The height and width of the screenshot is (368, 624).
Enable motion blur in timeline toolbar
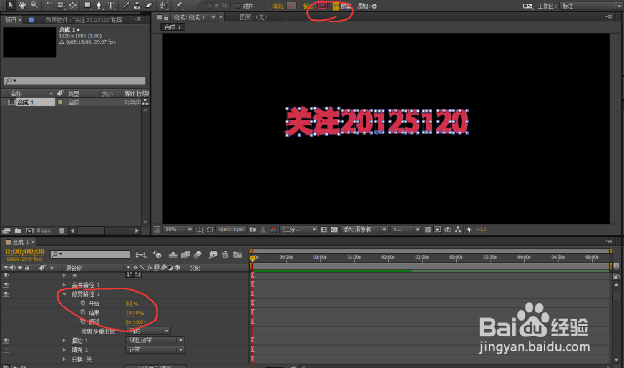point(197,254)
